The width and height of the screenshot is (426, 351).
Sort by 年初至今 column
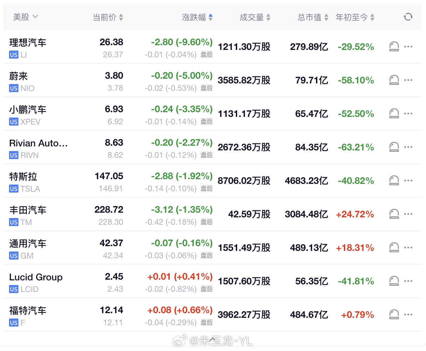click(355, 17)
